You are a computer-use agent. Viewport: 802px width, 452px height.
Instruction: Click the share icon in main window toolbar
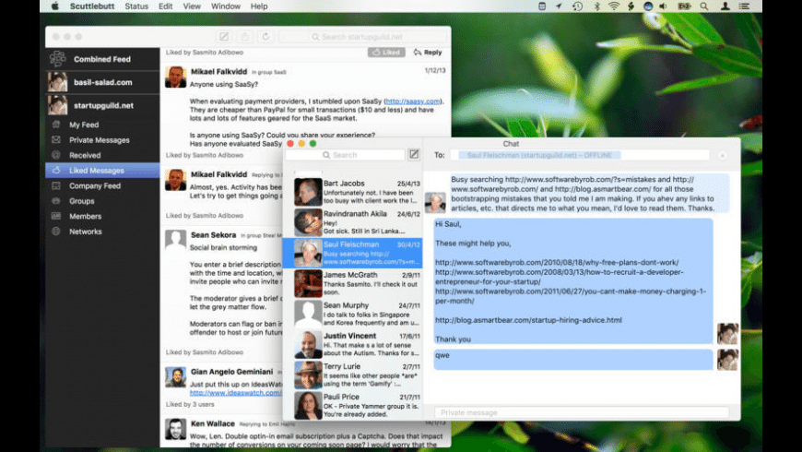coord(244,37)
